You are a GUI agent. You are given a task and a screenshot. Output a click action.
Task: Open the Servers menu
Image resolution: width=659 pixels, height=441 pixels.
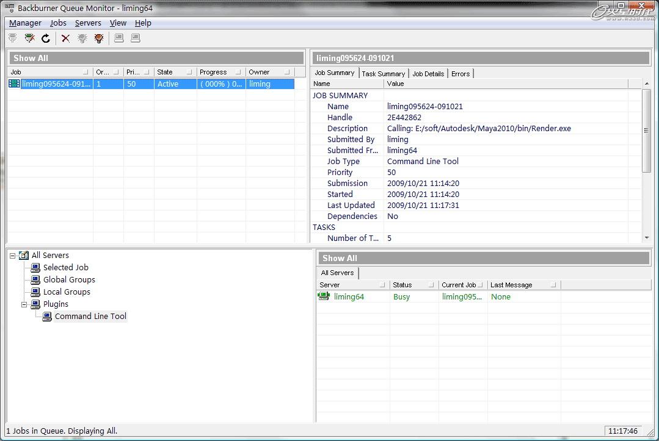click(88, 23)
